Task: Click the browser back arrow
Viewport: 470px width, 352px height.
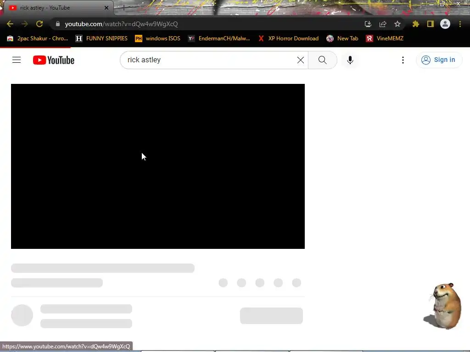Action: (x=10, y=24)
